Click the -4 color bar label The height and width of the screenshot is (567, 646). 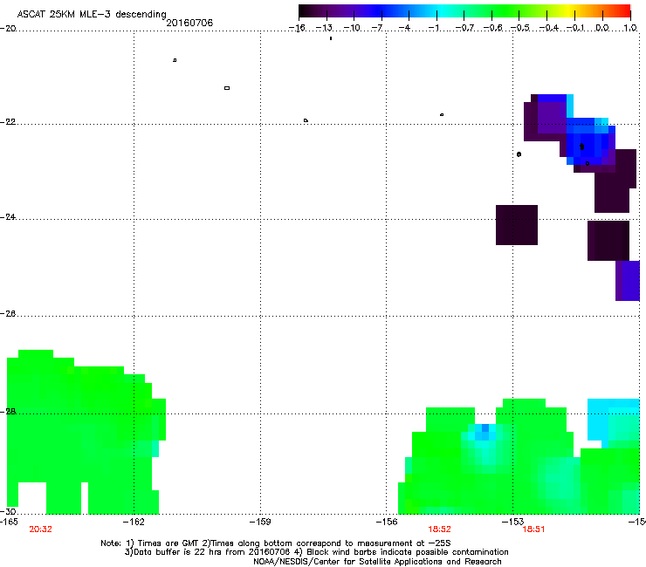tap(404, 28)
